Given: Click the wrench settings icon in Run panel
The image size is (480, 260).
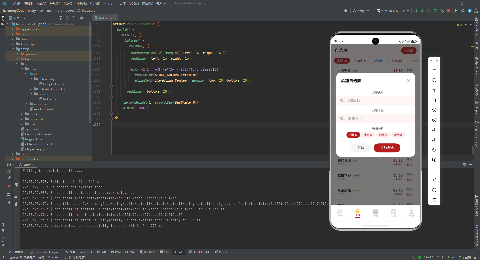Looking at the screenshot, I should (9, 178).
